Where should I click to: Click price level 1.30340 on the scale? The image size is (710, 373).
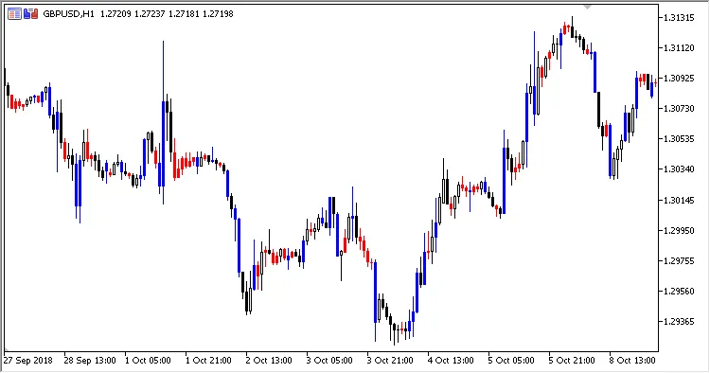[x=679, y=169]
